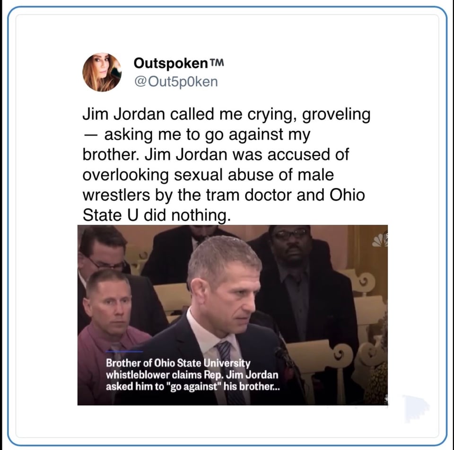Play the embedded Ohio State whistleblower video
This screenshot has width=454, height=450.
point(233,315)
